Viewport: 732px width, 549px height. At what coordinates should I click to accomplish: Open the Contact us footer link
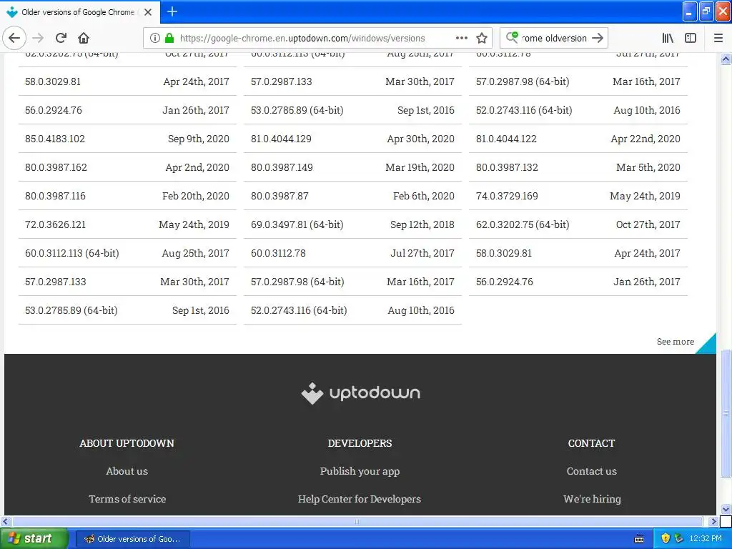(591, 471)
